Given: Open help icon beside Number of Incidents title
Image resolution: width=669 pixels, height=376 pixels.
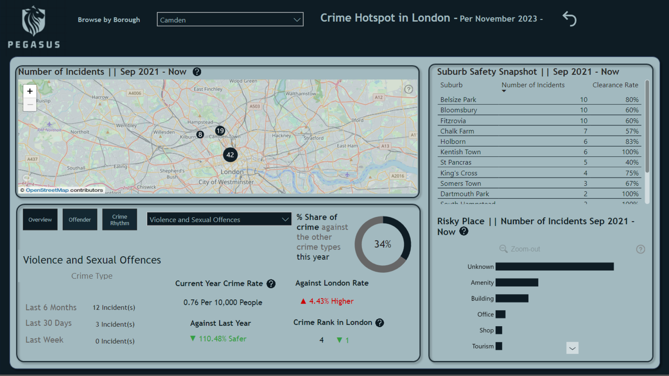Looking at the screenshot, I should [x=197, y=72].
